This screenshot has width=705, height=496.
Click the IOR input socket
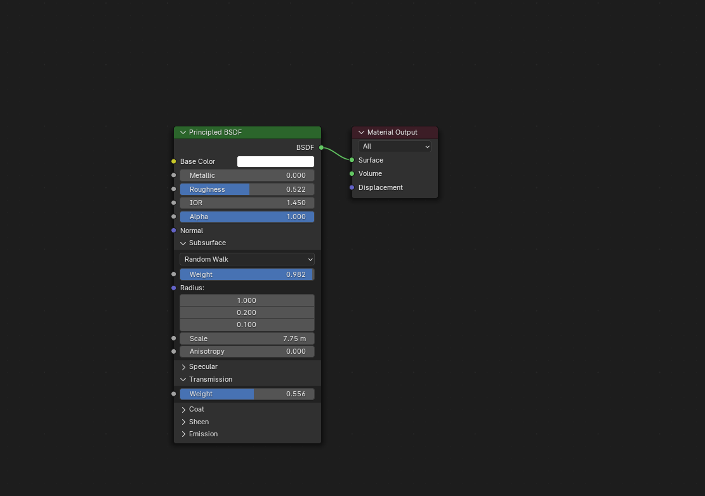coord(173,203)
